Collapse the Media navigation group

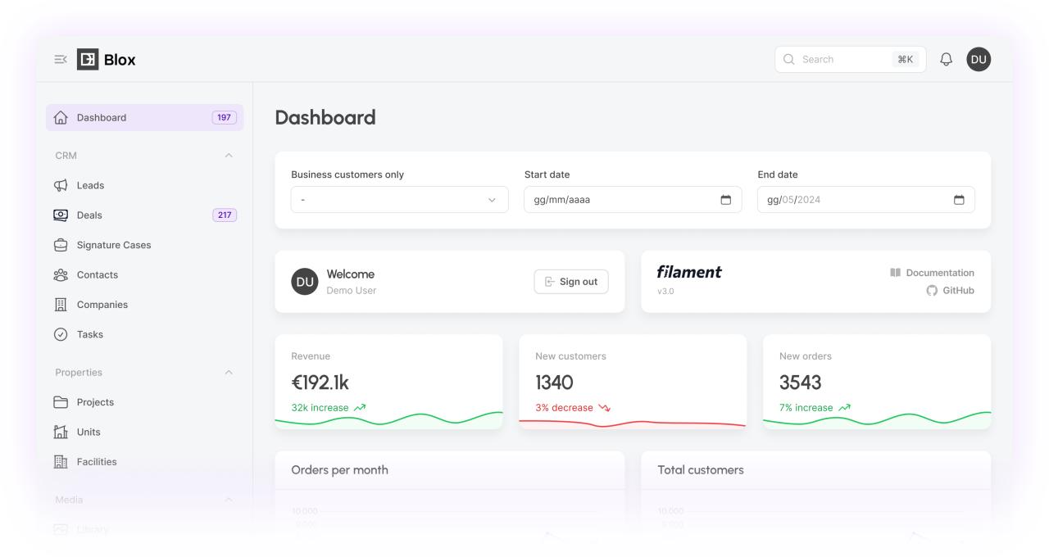coord(229,500)
